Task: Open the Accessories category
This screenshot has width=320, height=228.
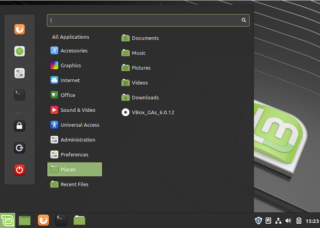Action: point(75,51)
